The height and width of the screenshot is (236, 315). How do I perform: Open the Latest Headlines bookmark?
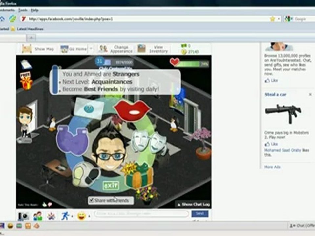[x=27, y=29]
